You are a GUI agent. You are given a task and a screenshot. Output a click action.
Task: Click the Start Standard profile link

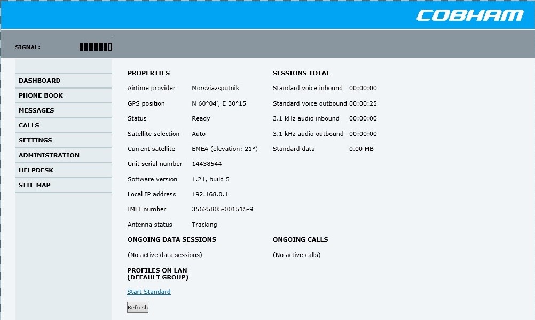pos(149,292)
